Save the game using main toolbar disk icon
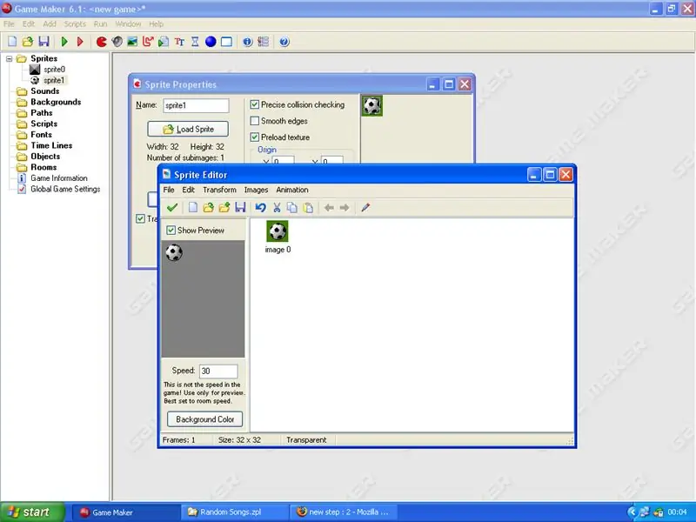The width and height of the screenshot is (696, 522). coord(43,42)
